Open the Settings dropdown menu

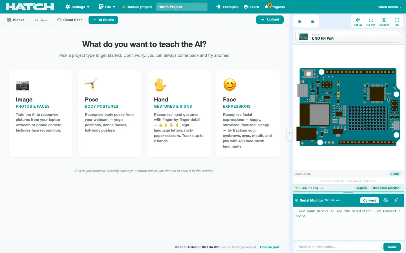pyautogui.click(x=77, y=7)
